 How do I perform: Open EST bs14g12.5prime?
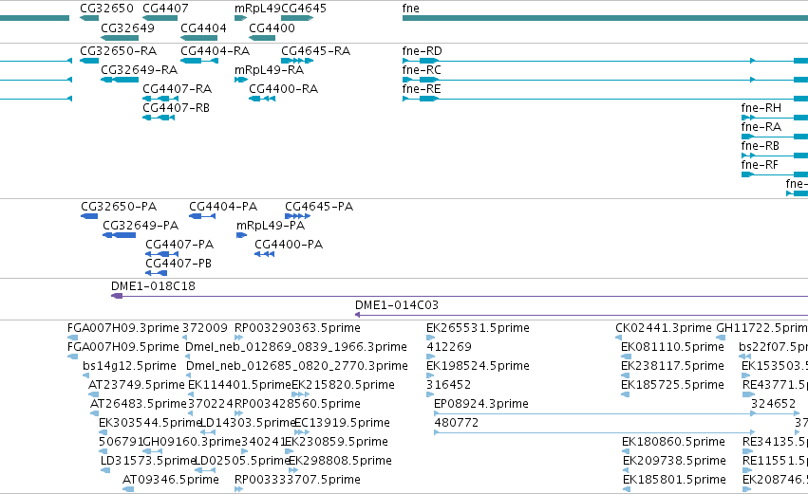(129, 366)
